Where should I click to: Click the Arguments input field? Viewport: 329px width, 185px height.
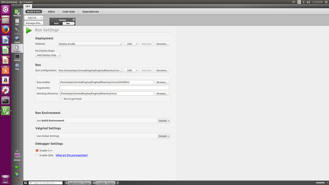click(x=114, y=88)
